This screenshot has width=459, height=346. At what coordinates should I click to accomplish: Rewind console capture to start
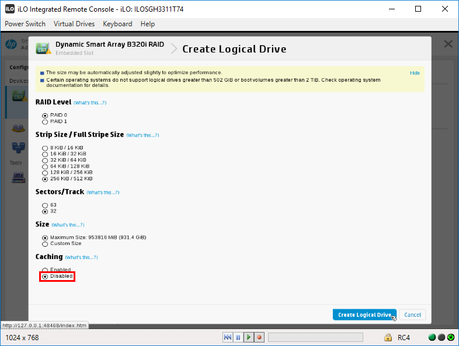coord(227,337)
